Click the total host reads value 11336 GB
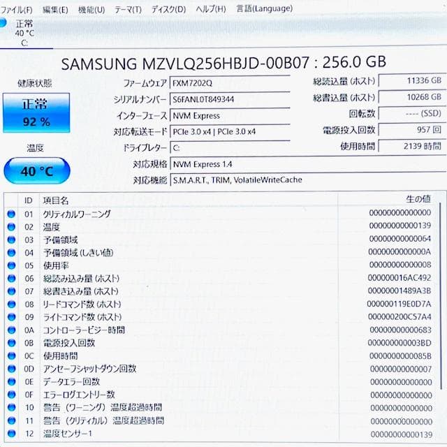This screenshot has width=447, height=447. coord(412,81)
